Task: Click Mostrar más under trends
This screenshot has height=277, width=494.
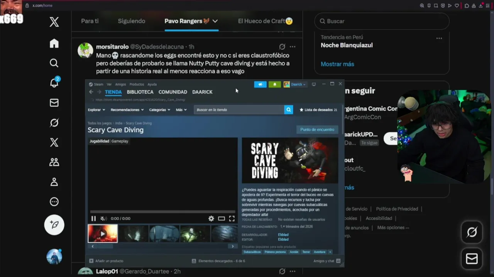Action: tap(337, 64)
